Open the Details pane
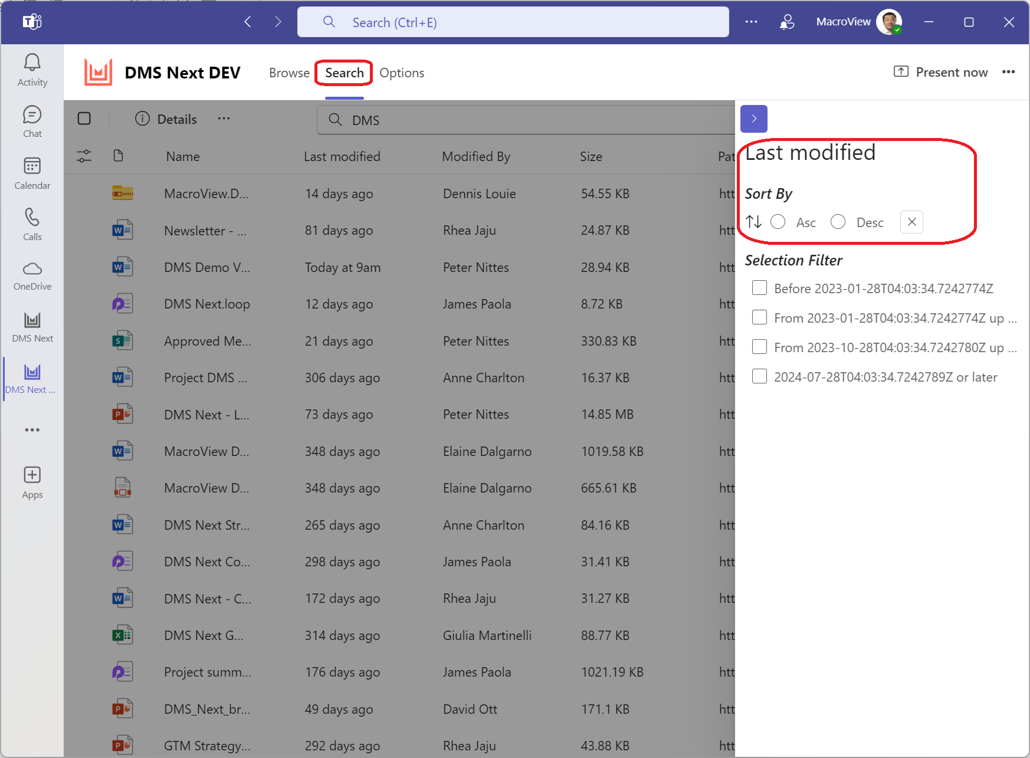The width and height of the screenshot is (1030, 758). coord(166,119)
